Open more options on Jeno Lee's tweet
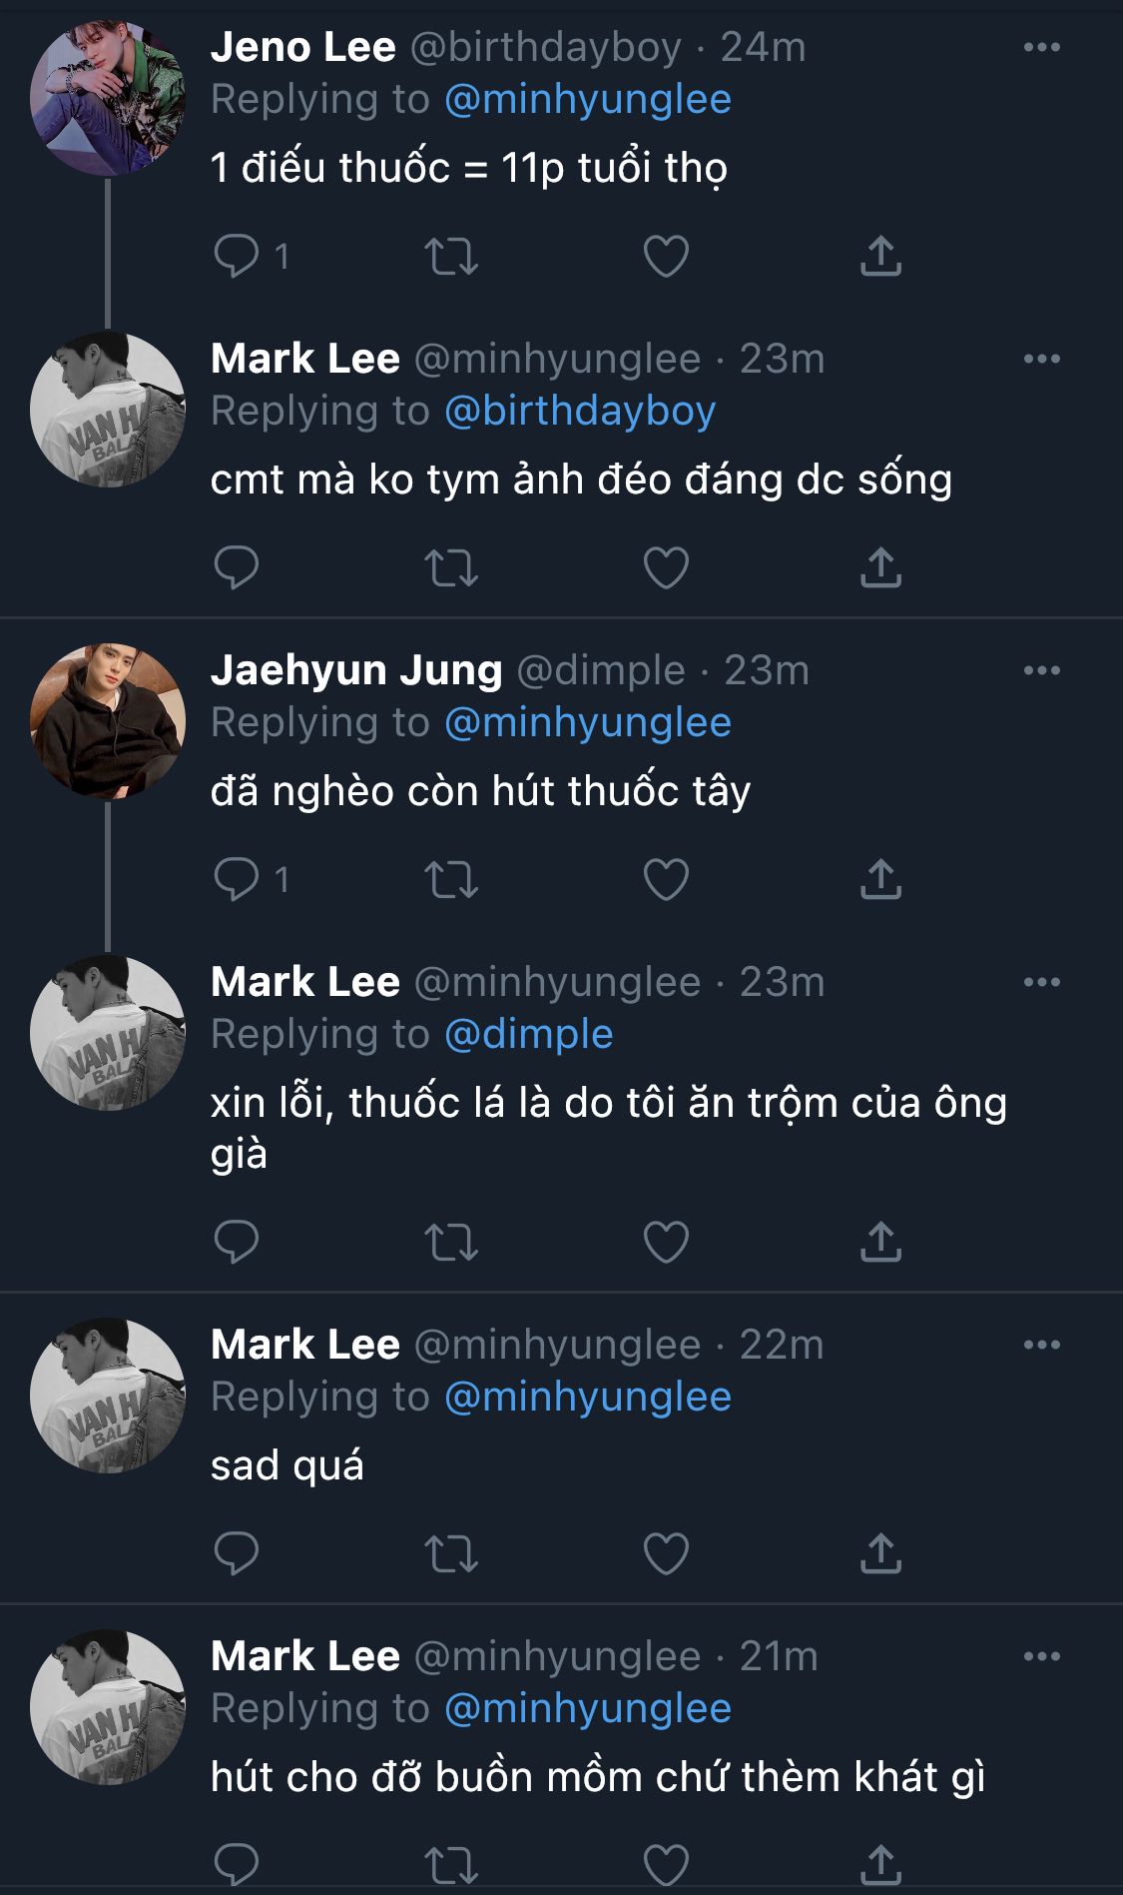Screen dimensions: 1123x1895 pyautogui.click(x=1041, y=47)
